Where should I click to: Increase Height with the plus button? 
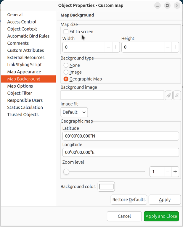(175, 47)
